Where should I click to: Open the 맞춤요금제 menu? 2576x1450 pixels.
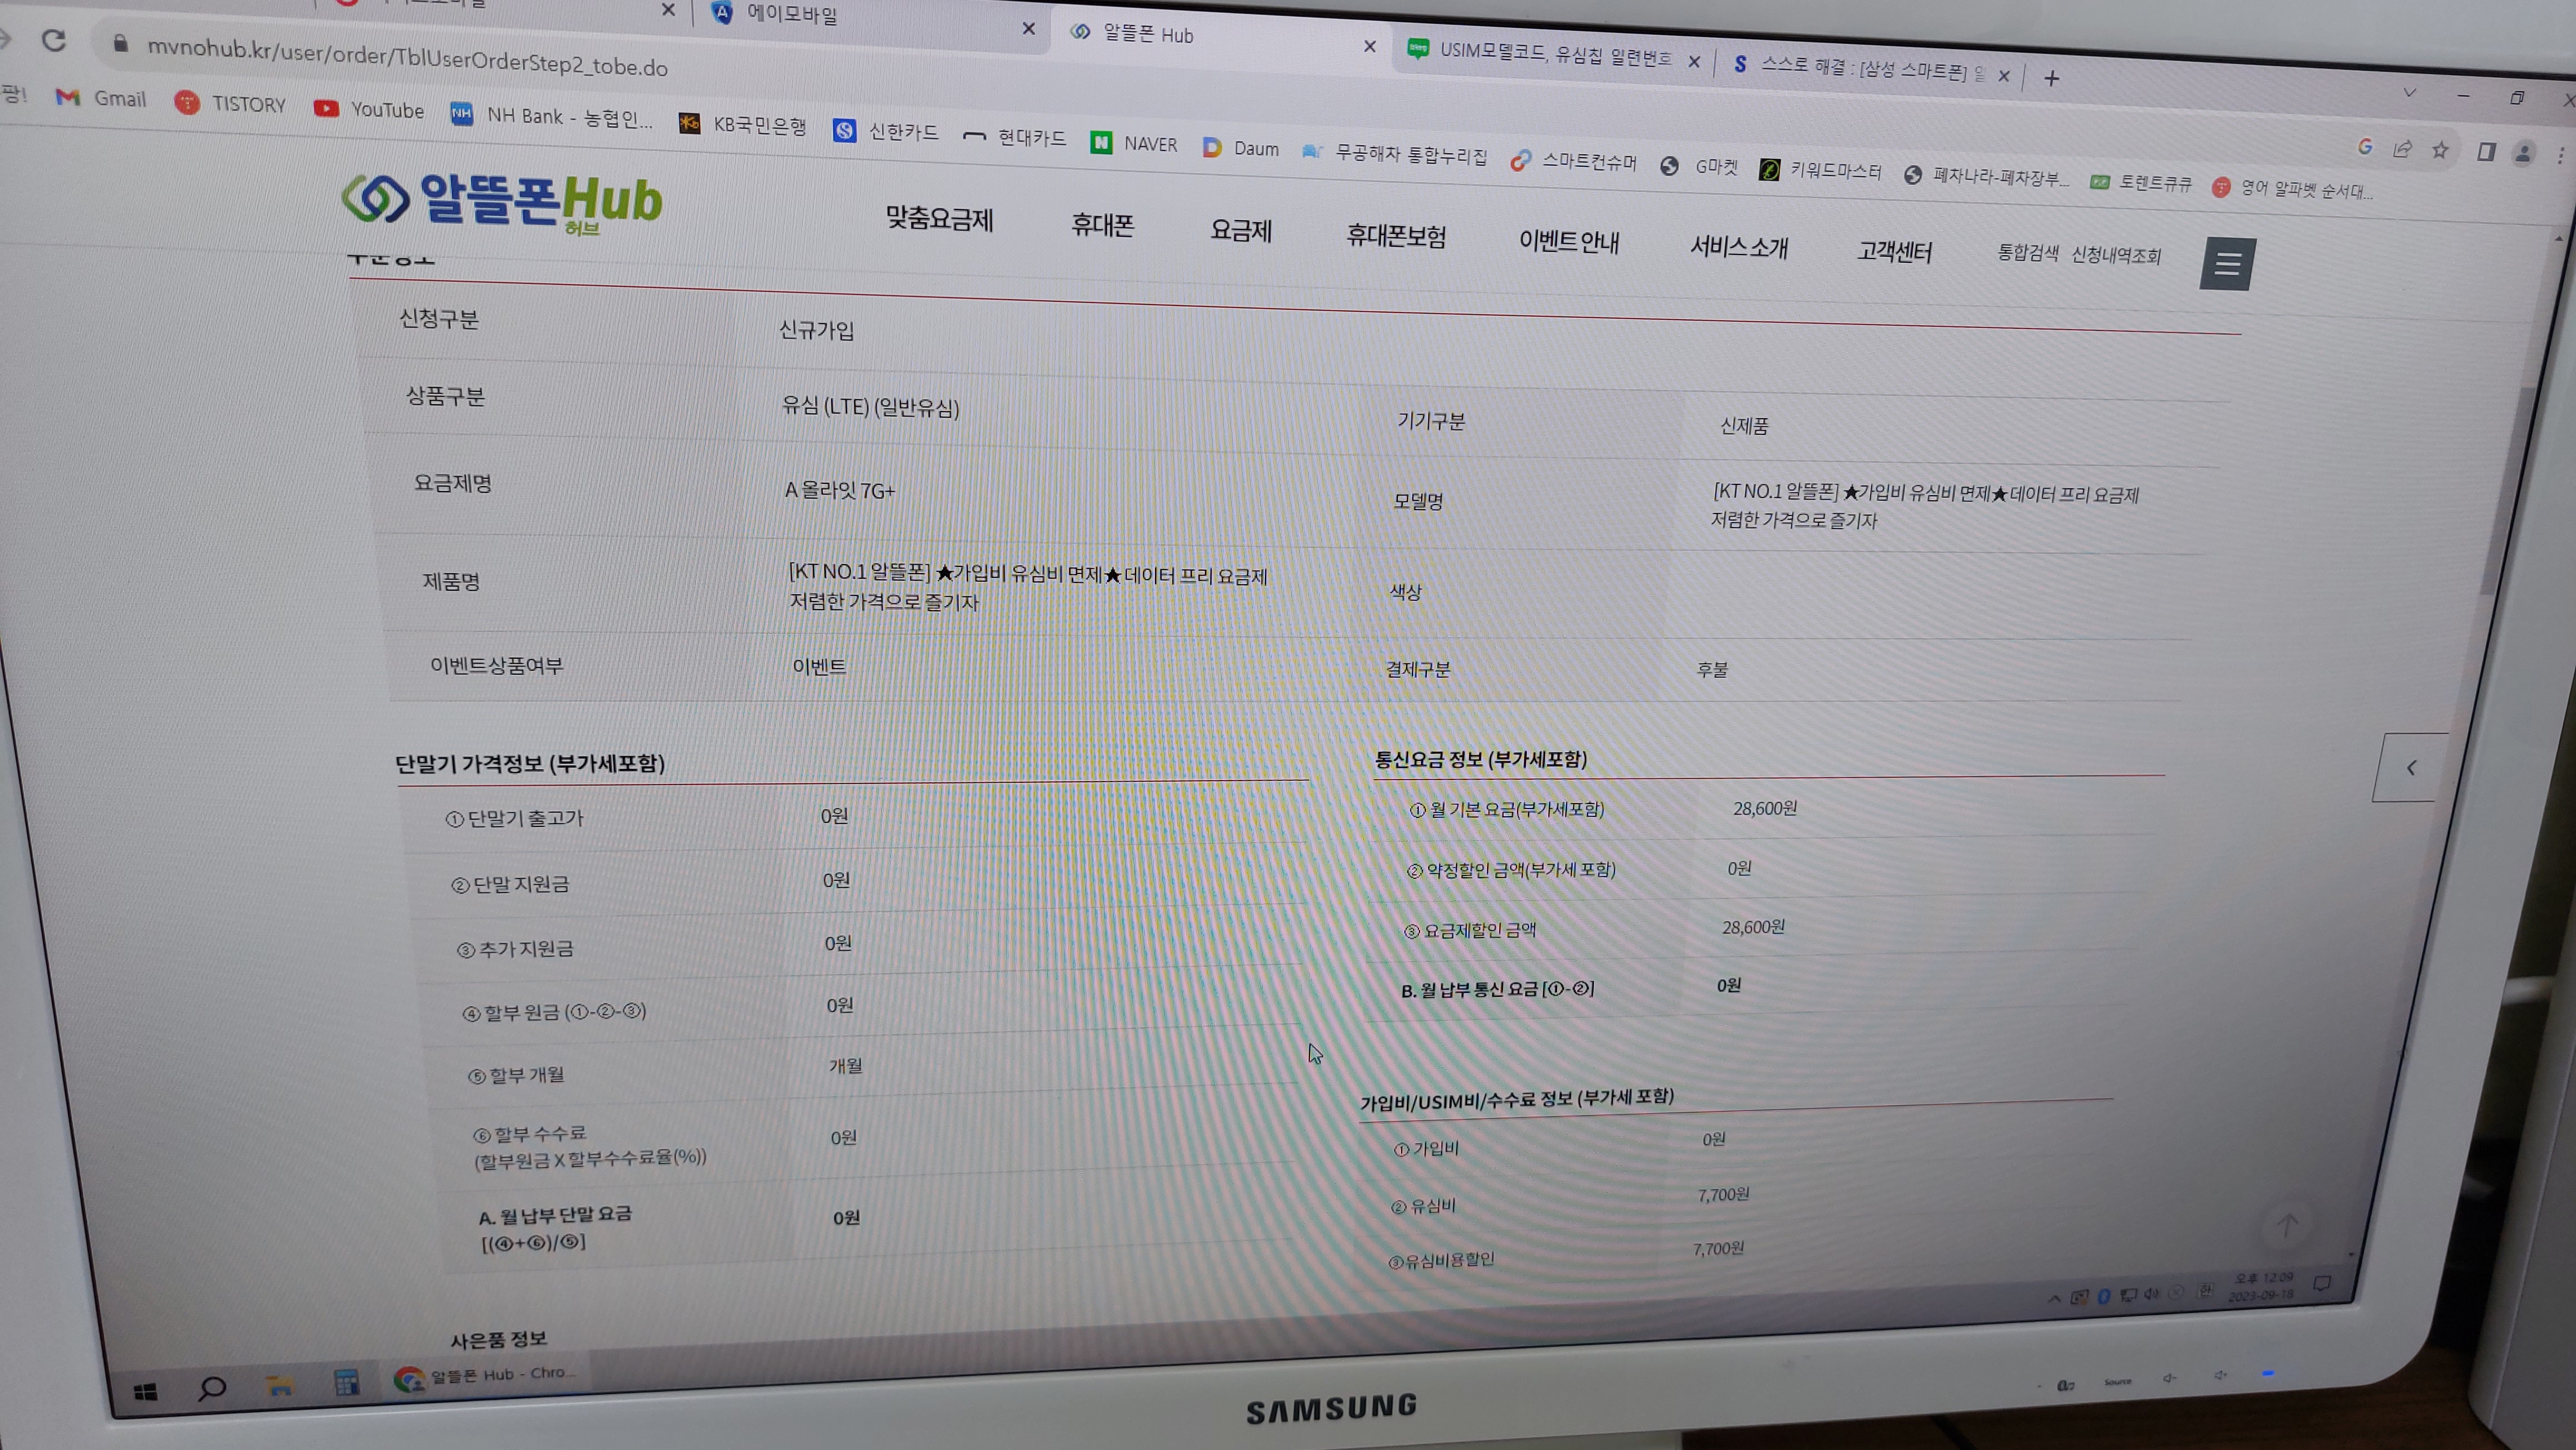pos(939,219)
